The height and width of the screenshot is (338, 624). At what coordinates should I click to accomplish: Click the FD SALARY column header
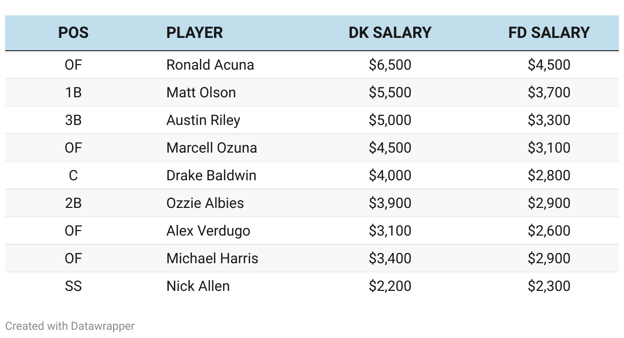click(x=549, y=33)
